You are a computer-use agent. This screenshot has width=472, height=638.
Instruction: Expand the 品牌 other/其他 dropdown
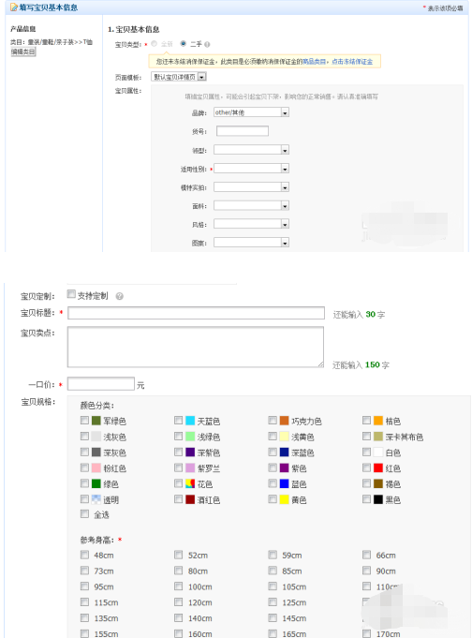click(251, 112)
